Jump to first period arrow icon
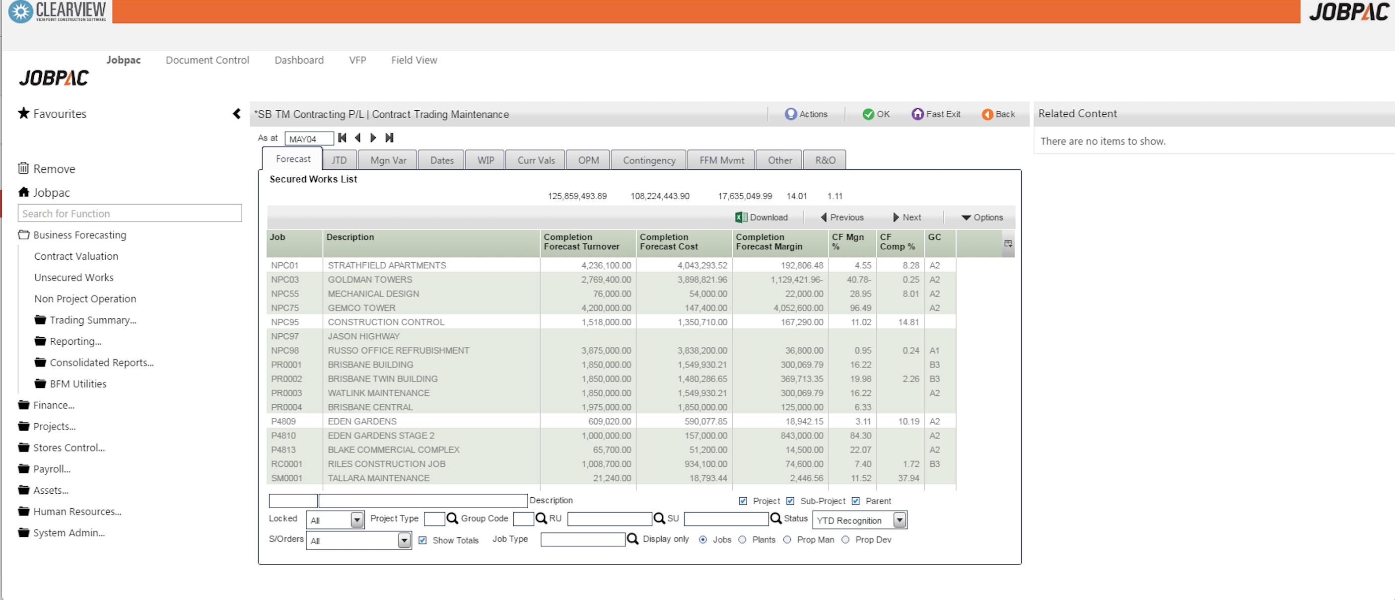1395x600 pixels. click(x=342, y=138)
